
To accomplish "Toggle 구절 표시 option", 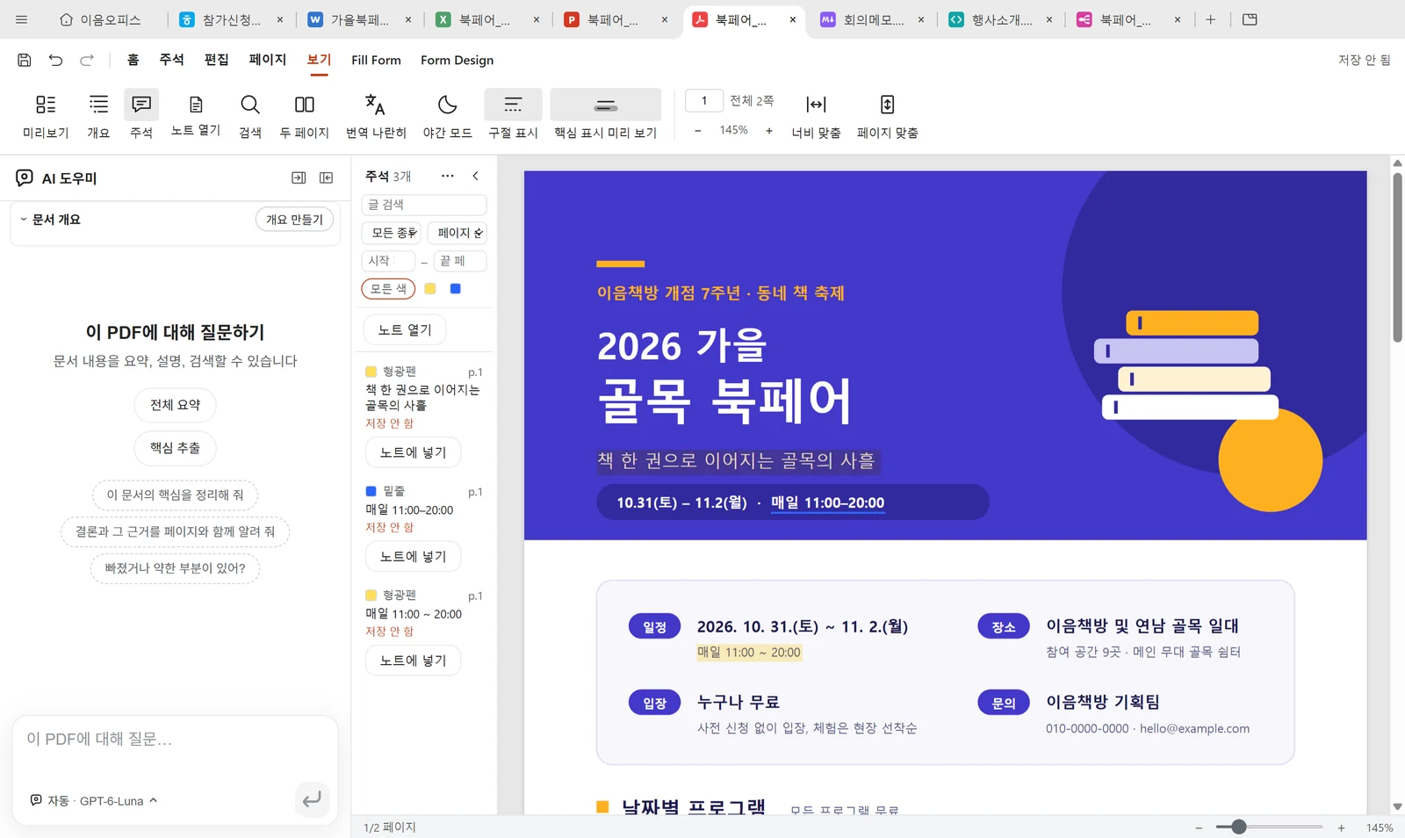I will click(513, 115).
